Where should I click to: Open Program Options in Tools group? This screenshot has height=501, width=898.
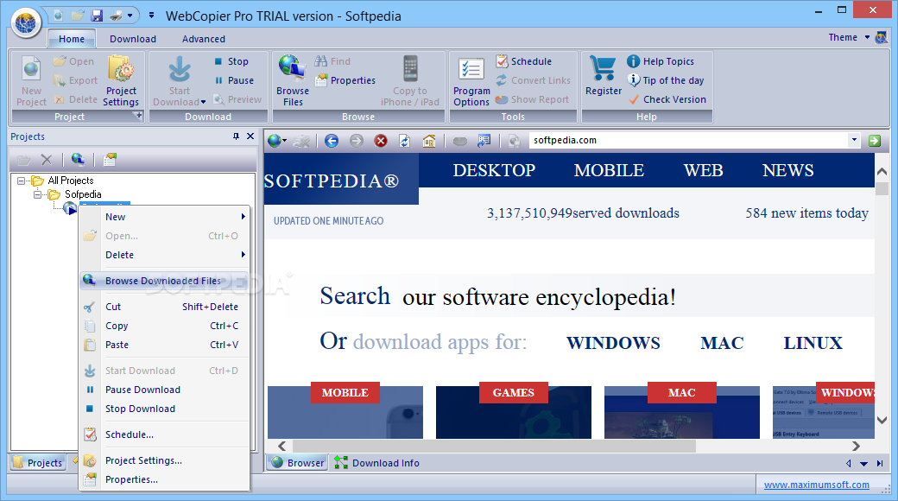coord(471,81)
